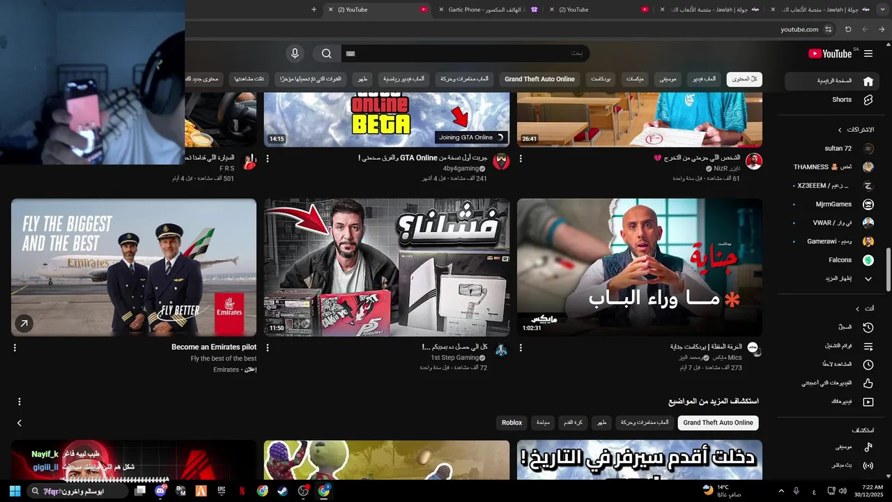
Task: Open the YouTube guide hamburger menu
Action: pos(868,54)
